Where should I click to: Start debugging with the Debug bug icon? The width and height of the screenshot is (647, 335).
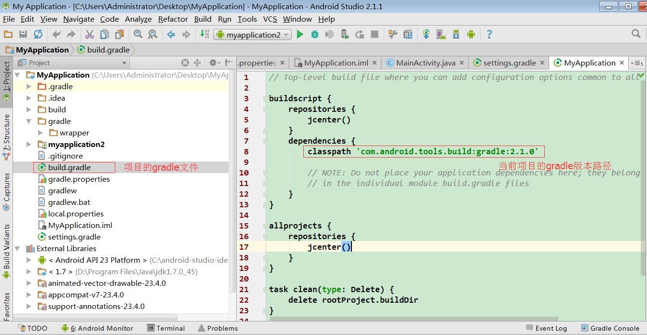pos(315,35)
